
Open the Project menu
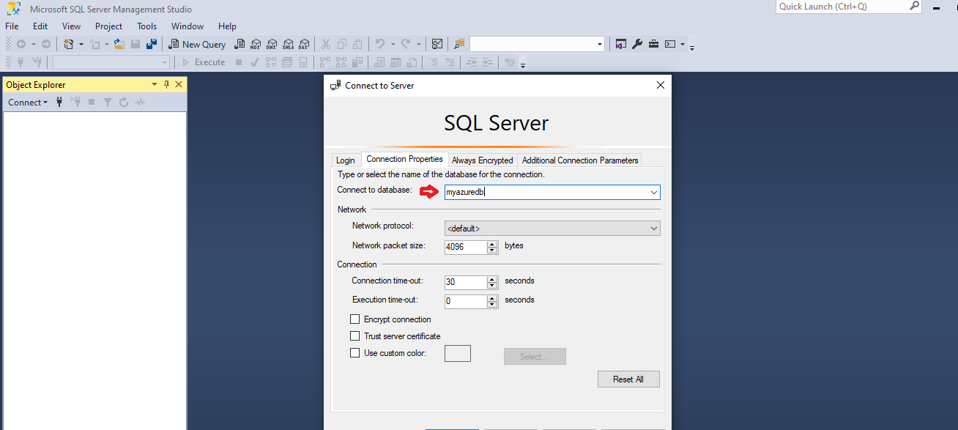click(x=108, y=26)
